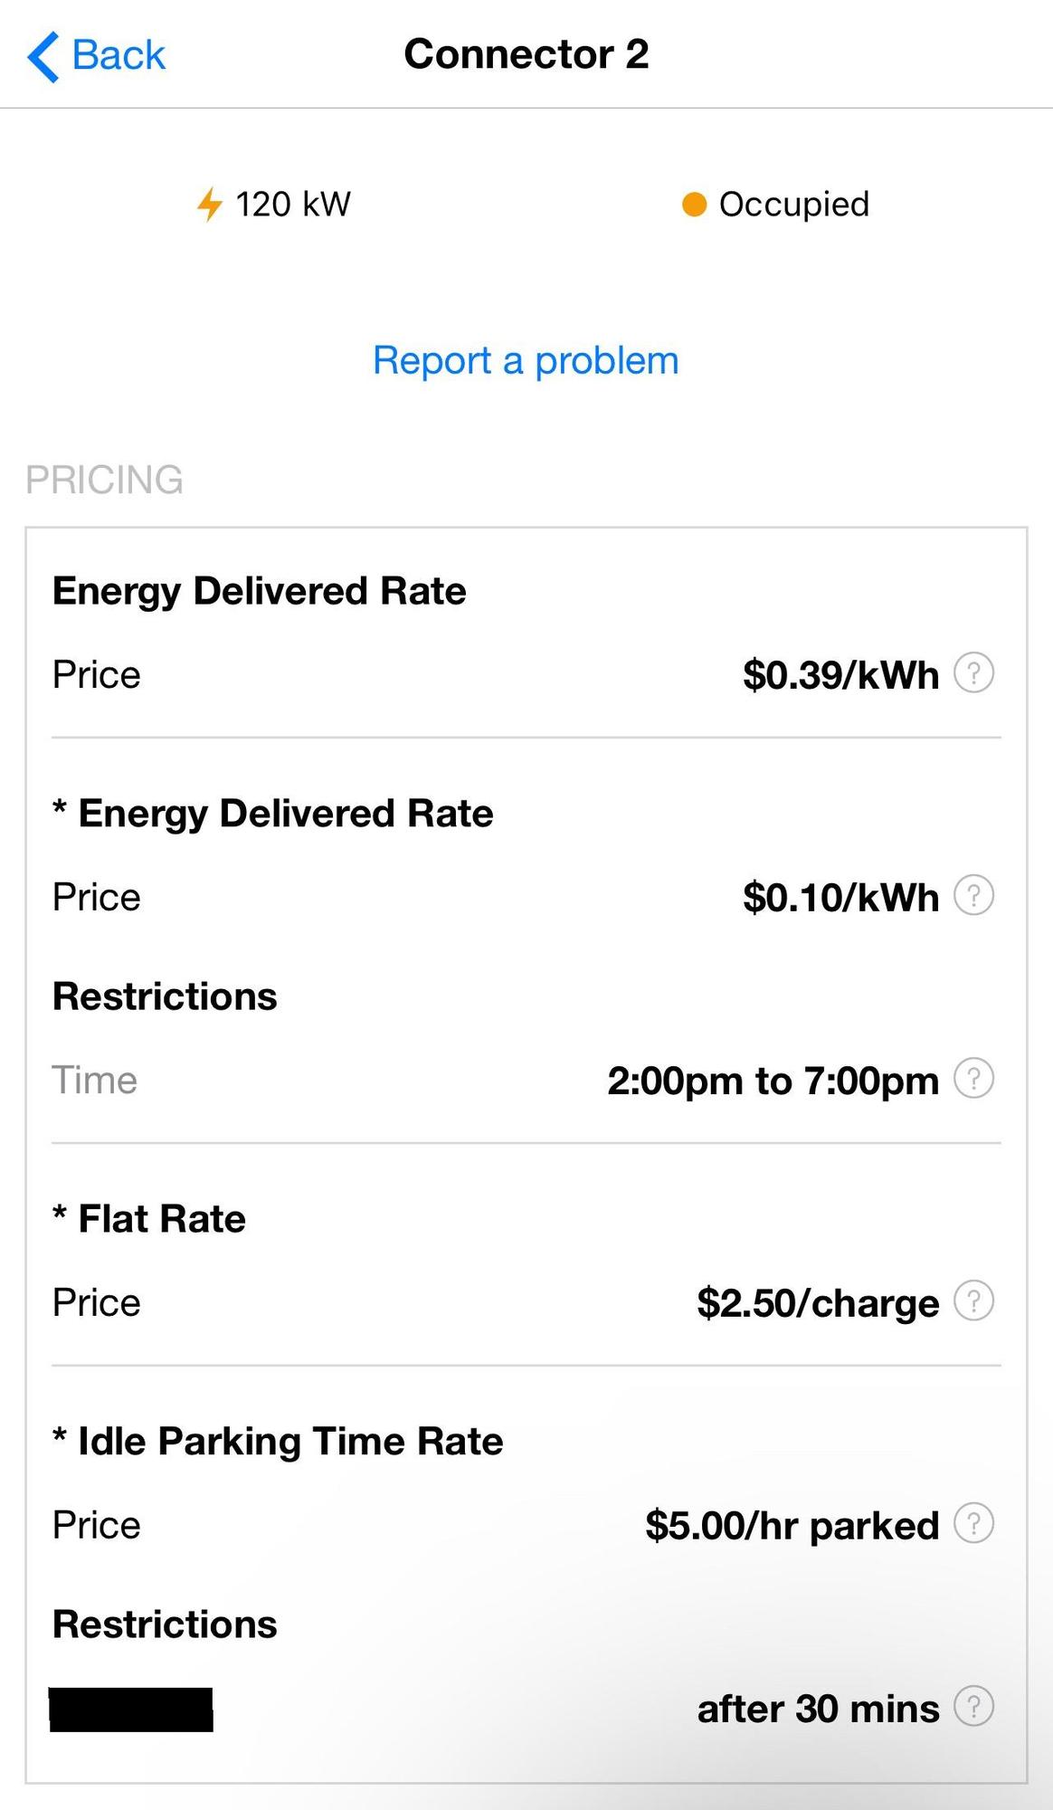Tap the $0.39/kWh price value
This screenshot has height=1810, width=1053.
840,675
